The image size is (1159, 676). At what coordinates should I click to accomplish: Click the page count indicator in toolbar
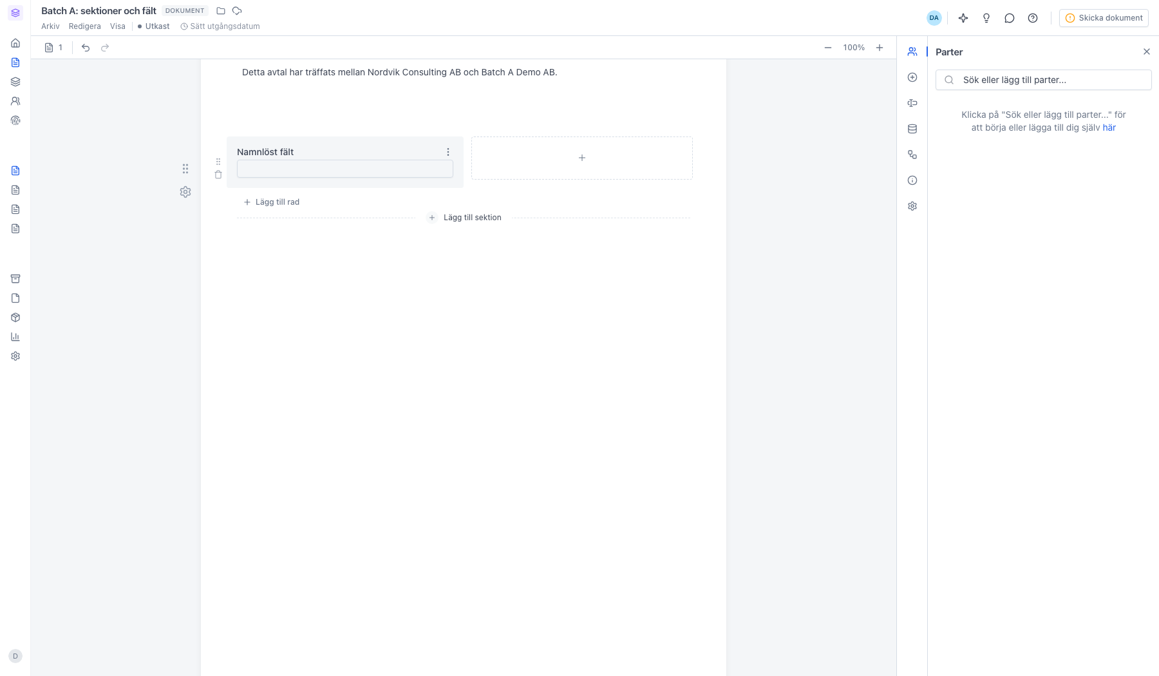(54, 48)
